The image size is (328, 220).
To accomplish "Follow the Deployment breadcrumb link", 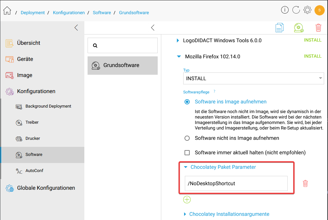I will (x=33, y=13).
